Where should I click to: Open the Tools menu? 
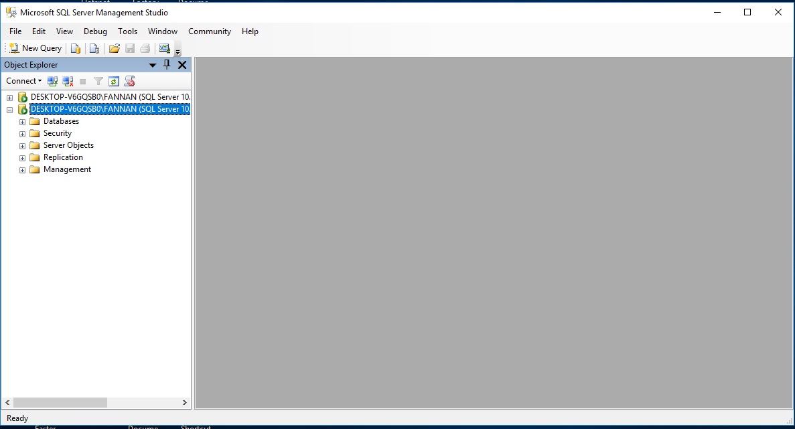pyautogui.click(x=128, y=31)
